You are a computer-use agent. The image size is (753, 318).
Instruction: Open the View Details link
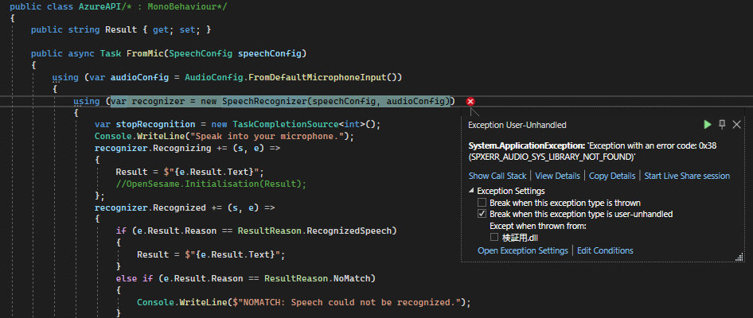[557, 176]
